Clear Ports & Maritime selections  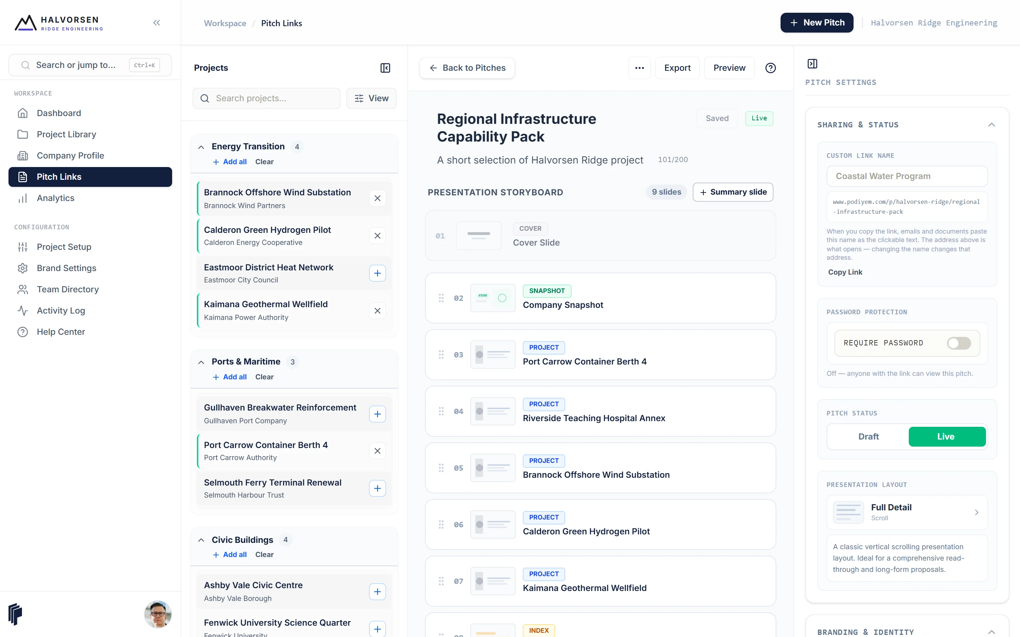[x=264, y=377]
